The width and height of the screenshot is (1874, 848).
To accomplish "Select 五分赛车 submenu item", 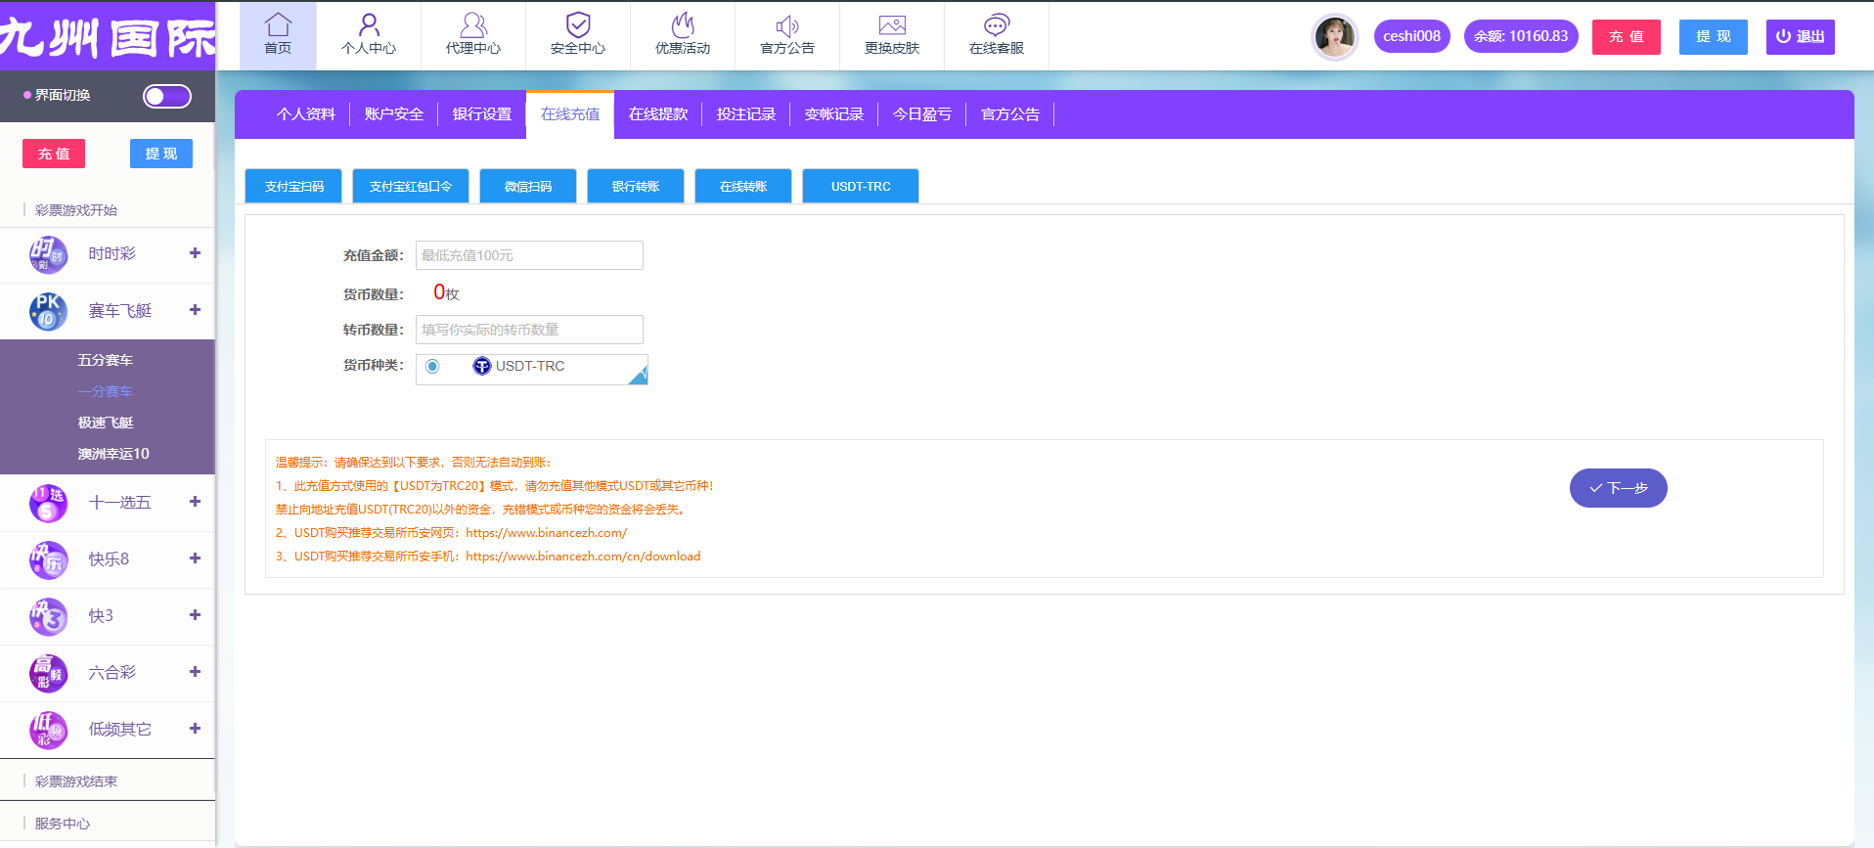I will [106, 360].
